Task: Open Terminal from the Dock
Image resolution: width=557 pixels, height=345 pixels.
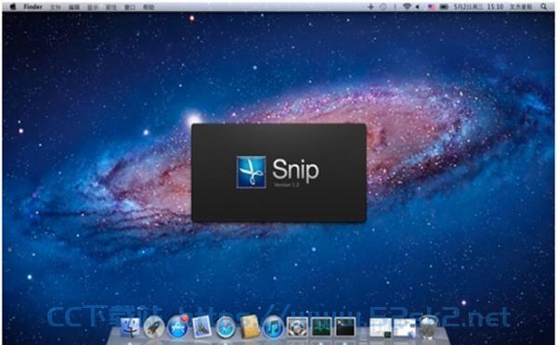Action: pos(345,326)
